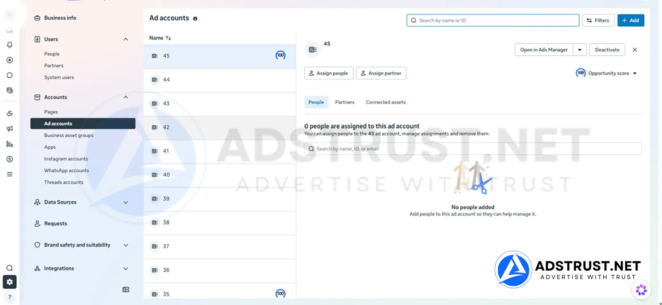Click the search magnifier in left rail
662x305 pixels.
click(x=10, y=268)
